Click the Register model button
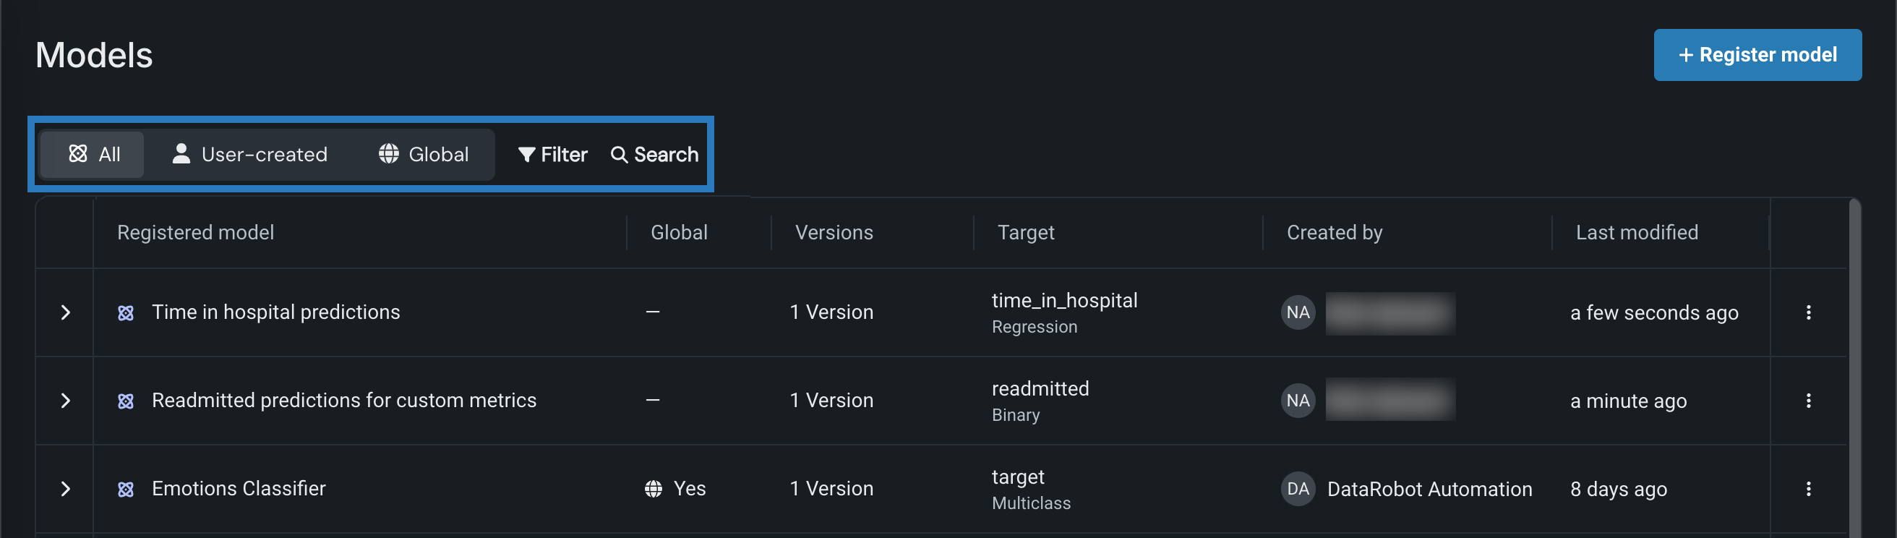 [1757, 54]
